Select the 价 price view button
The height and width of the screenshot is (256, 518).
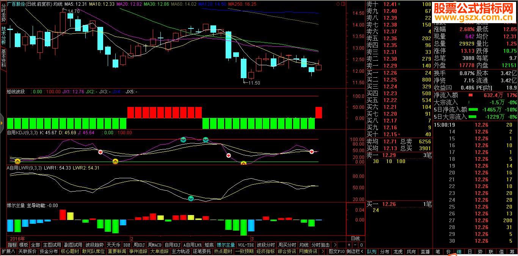[449, 251]
